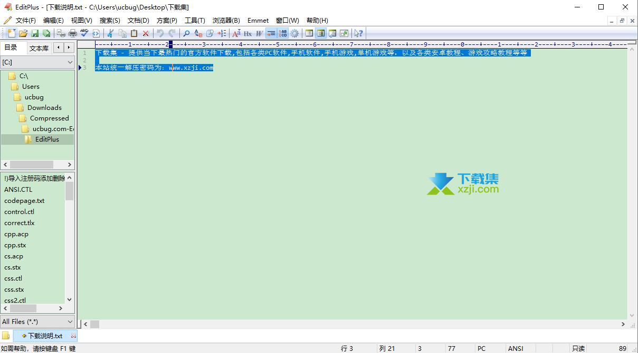The image size is (638, 353).
Task: Save the current file
Action: point(35,33)
